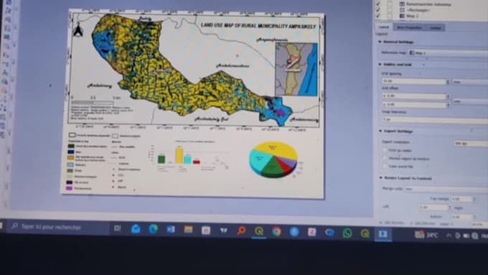The height and width of the screenshot is (275, 488).
Task: Adjust Grid spacing stepper arrows
Action: point(448,82)
